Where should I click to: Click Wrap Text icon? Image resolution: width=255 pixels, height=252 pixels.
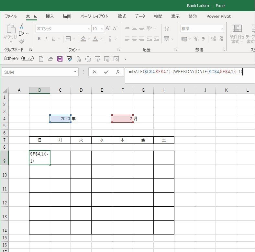coord(167,28)
